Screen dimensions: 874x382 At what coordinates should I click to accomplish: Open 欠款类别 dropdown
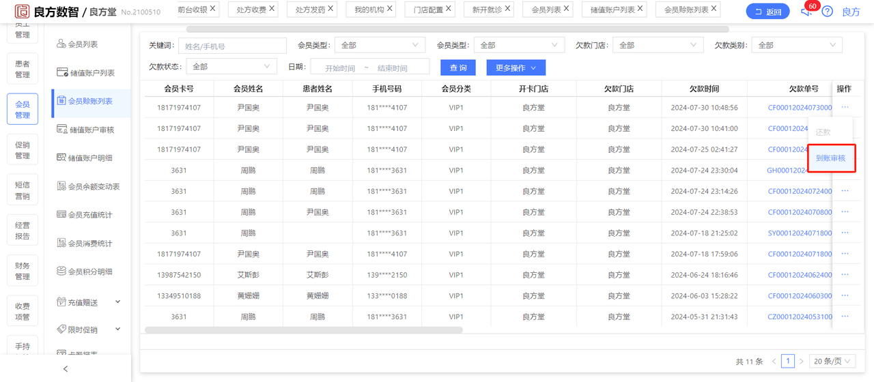click(x=797, y=45)
